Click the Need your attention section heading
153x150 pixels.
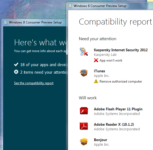coord(97,39)
